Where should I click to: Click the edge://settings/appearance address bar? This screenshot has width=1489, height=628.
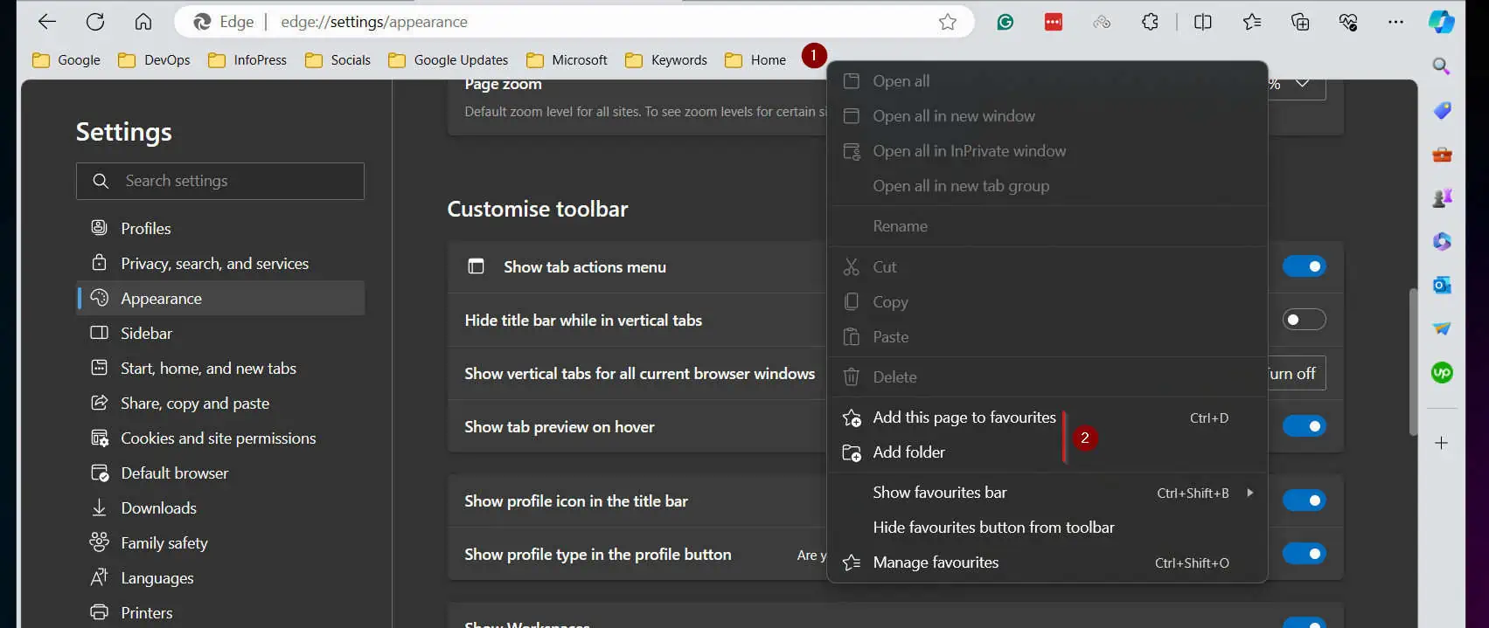[x=574, y=22]
